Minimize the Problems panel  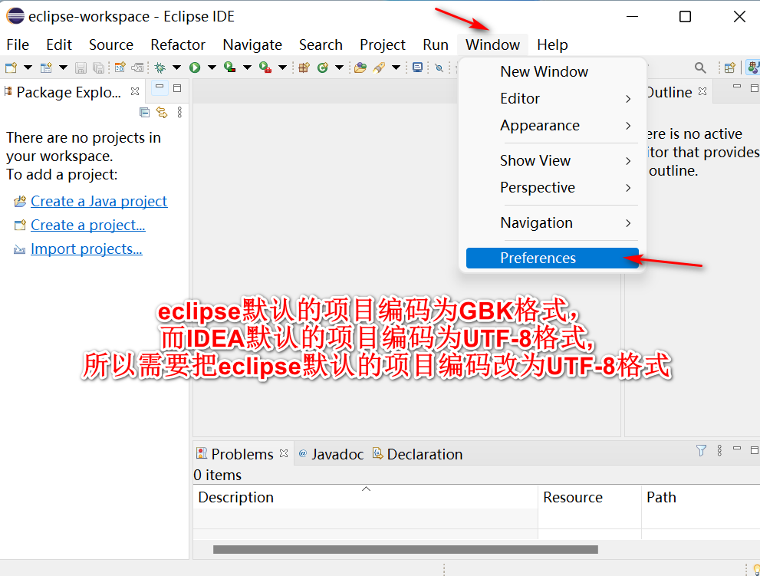click(737, 449)
